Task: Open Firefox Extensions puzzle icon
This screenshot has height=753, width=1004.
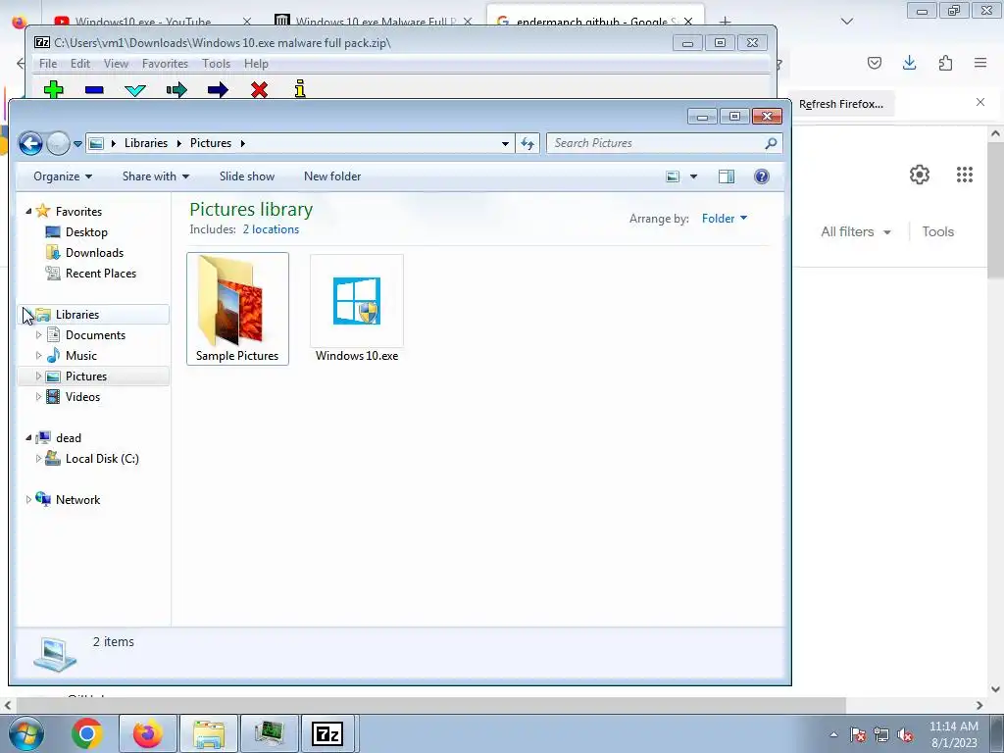Action: (x=945, y=63)
